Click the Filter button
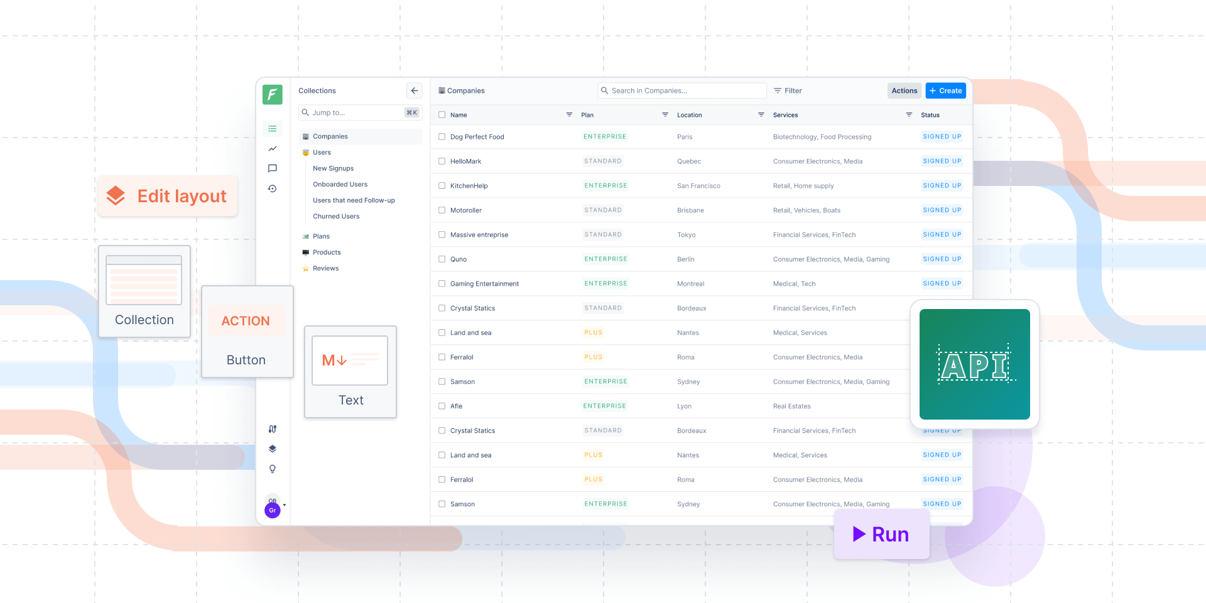The height and width of the screenshot is (603, 1206). coord(788,90)
